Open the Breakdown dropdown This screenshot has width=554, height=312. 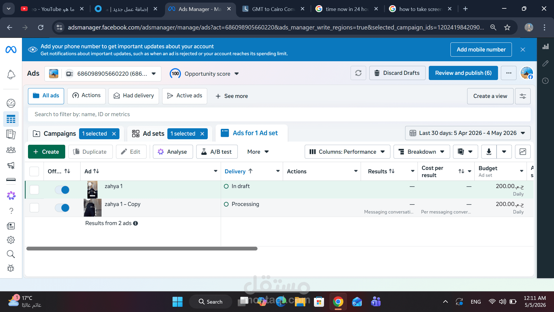(422, 152)
